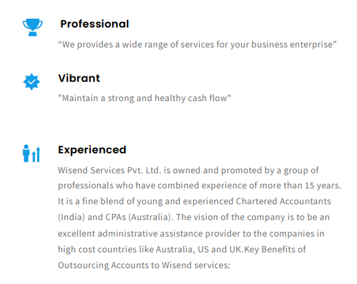357x284 pixels.
Task: Select the Vibrant heading
Action: click(x=79, y=78)
